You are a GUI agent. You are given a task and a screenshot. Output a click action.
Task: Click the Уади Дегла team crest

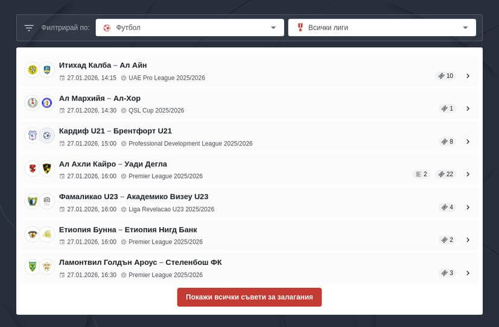tap(47, 168)
